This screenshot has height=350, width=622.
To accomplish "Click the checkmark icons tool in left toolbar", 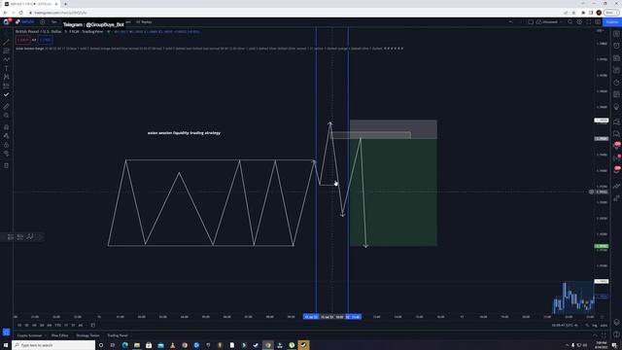I will 6,95.
